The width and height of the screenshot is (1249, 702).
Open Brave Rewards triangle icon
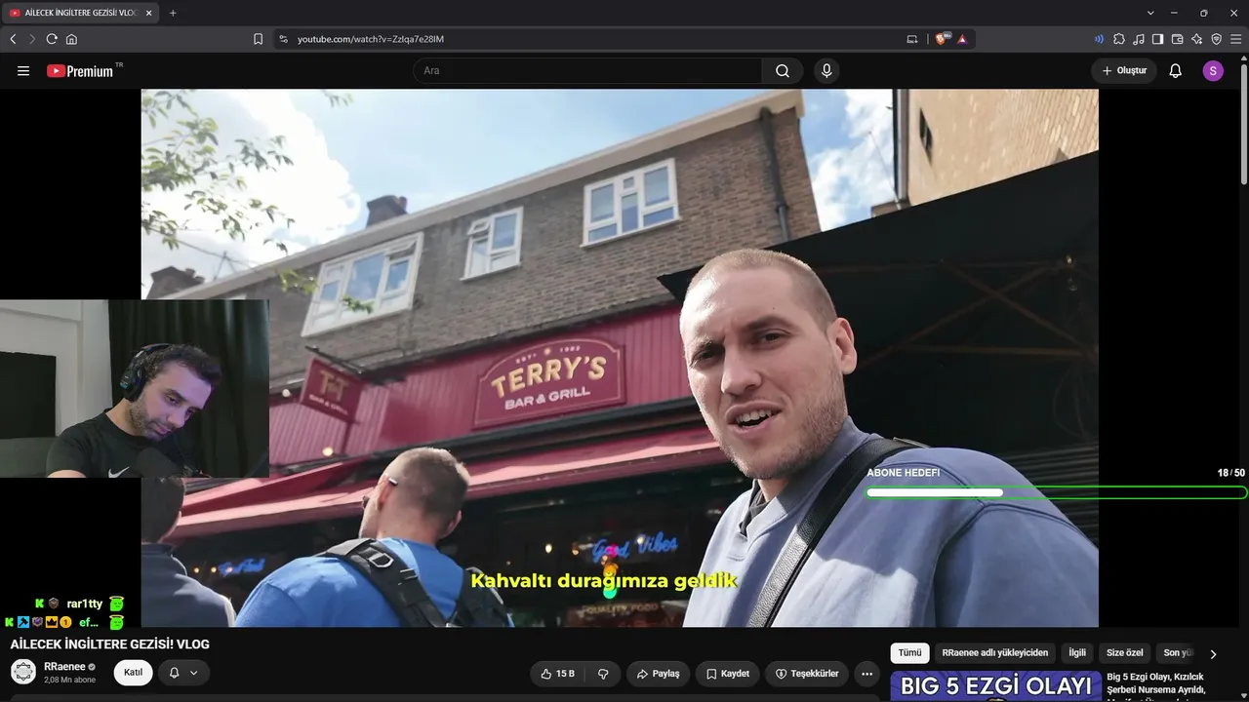pyautogui.click(x=962, y=39)
